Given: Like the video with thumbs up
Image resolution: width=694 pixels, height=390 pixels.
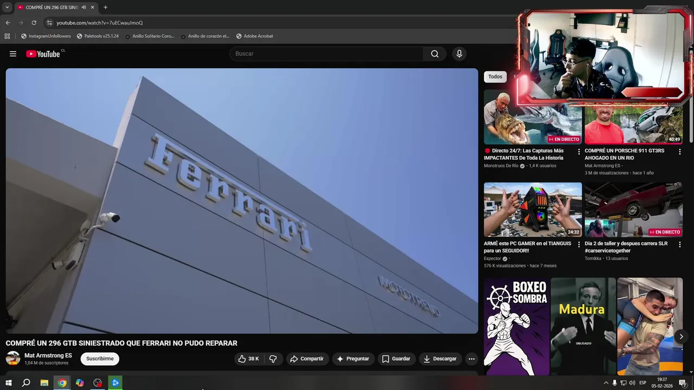Looking at the screenshot, I should coord(249,359).
